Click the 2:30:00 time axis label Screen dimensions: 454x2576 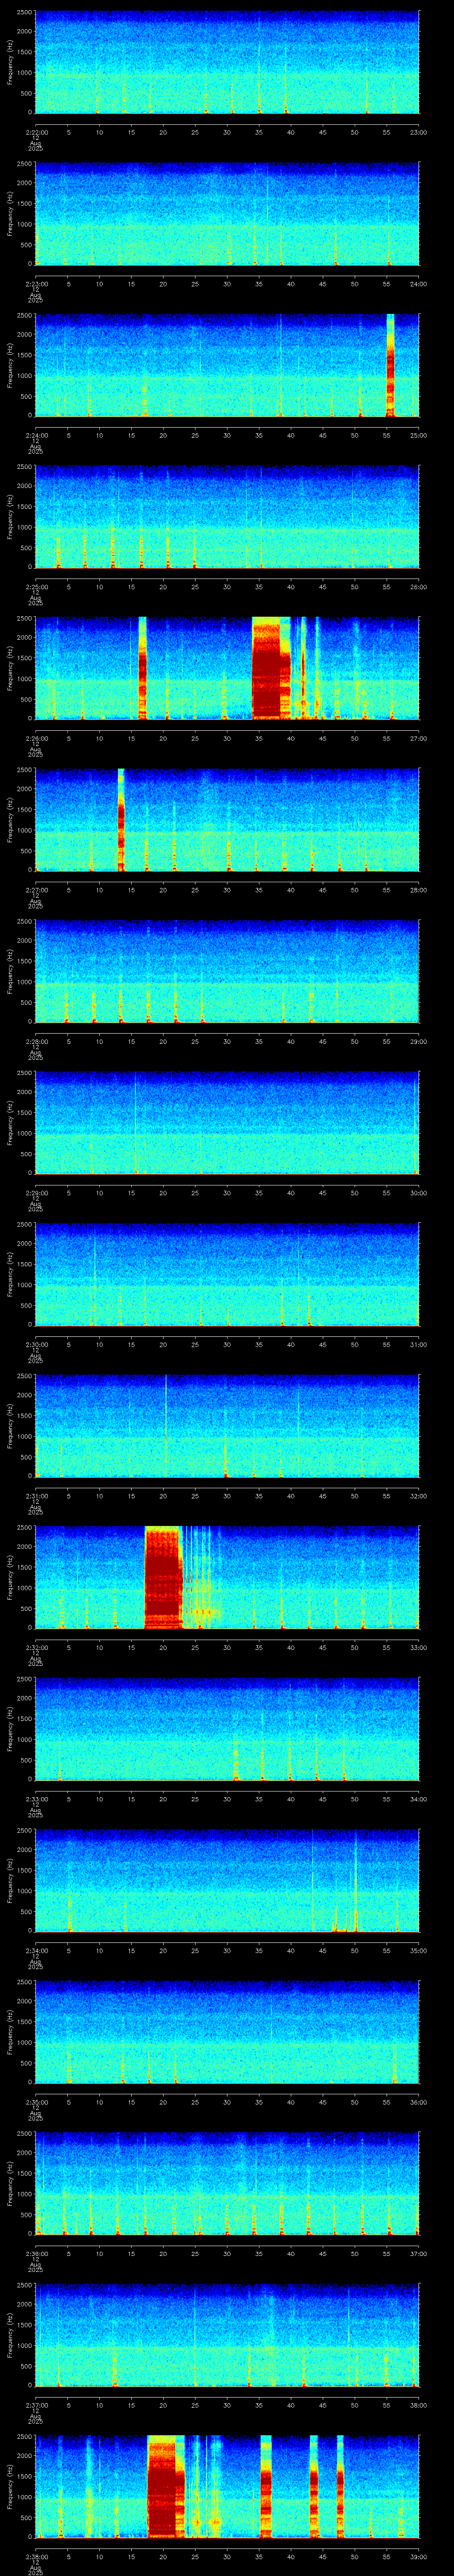(x=36, y=1345)
